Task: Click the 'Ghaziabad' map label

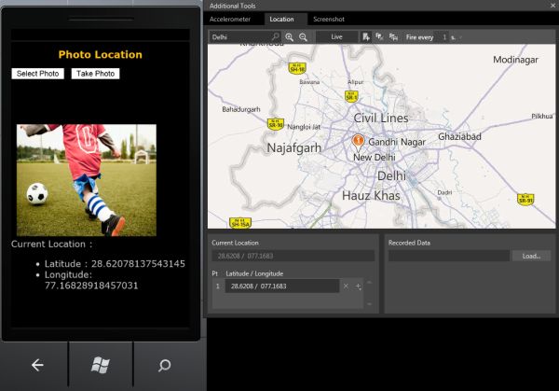Action: 459,136
